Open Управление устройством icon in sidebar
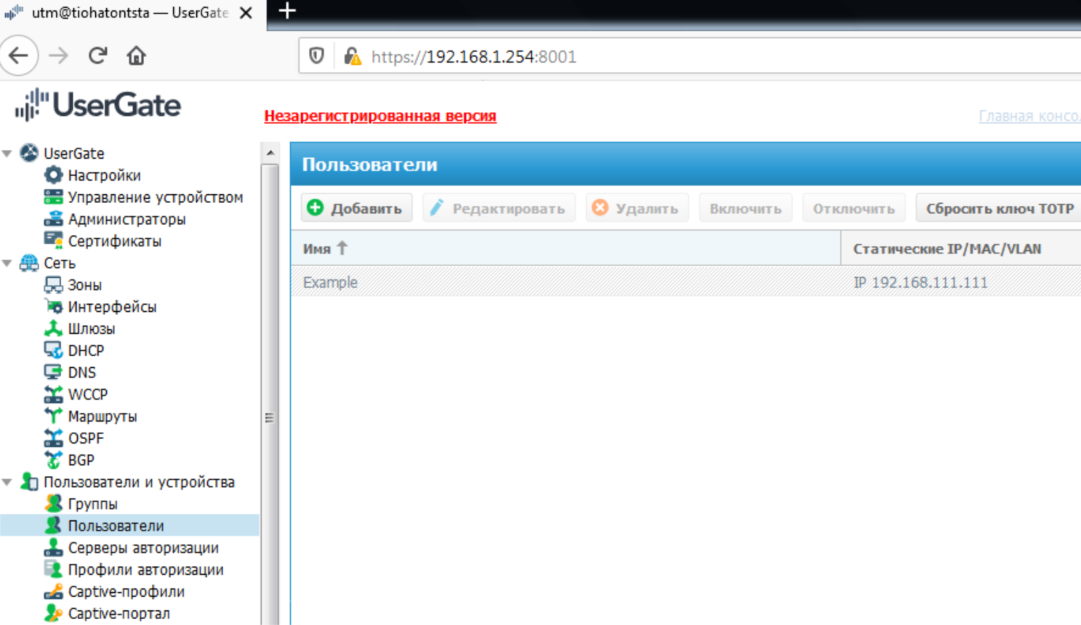Viewport: 1081px width, 625px height. [53, 197]
